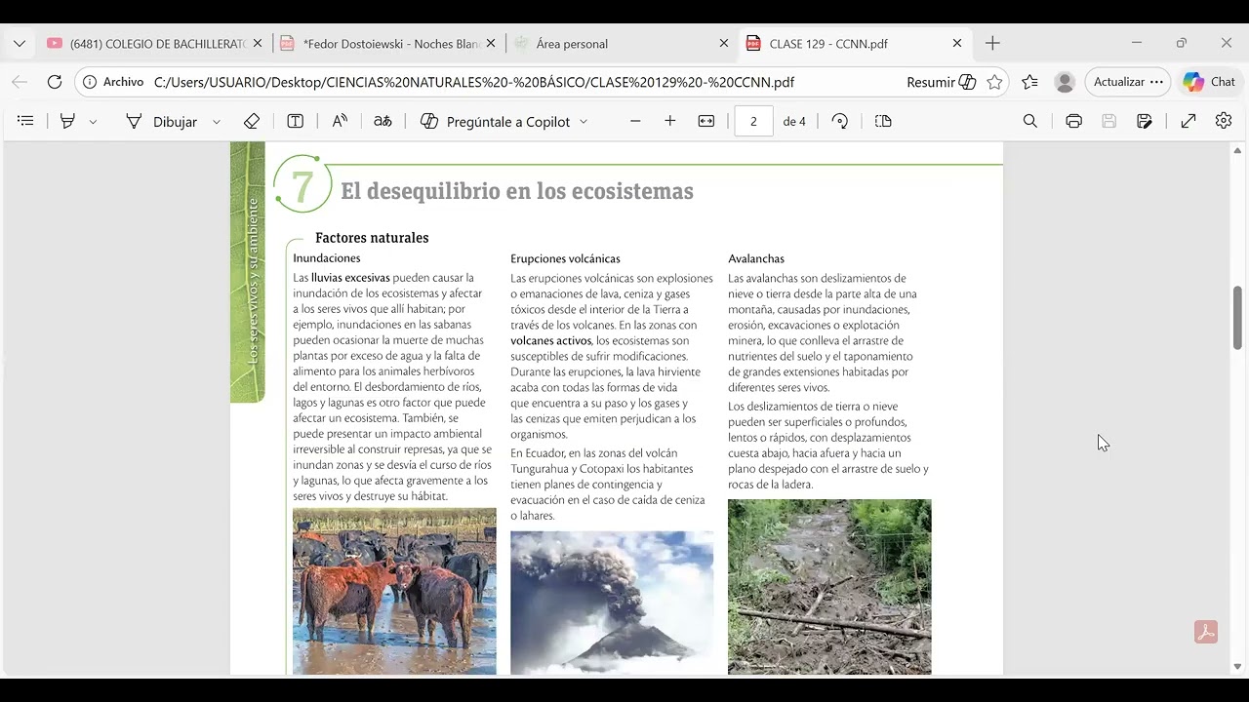The height and width of the screenshot is (702, 1249).
Task: Click the vertical scrollbar thumb
Action: pos(1237,318)
